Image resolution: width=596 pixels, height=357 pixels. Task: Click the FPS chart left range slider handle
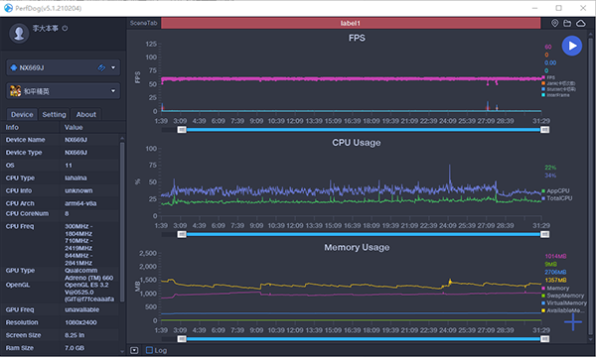182,130
